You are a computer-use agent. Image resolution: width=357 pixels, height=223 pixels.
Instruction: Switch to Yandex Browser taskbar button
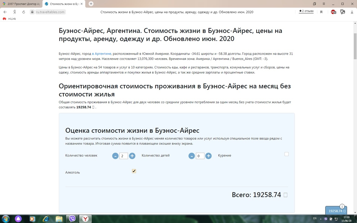[85, 219]
